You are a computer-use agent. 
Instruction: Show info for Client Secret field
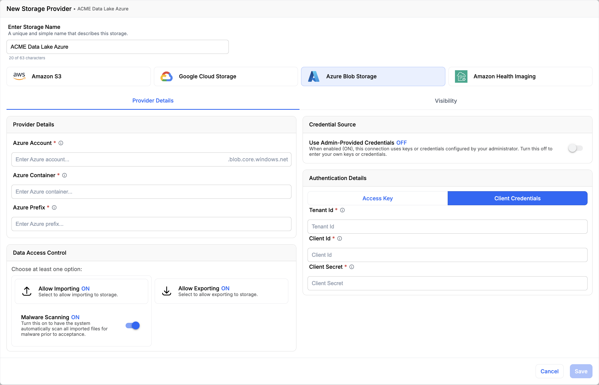[x=352, y=267]
